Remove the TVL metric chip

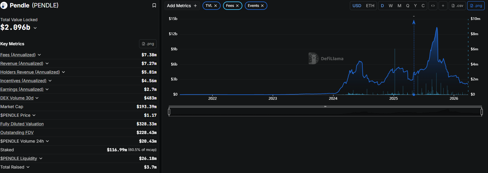click(x=216, y=6)
